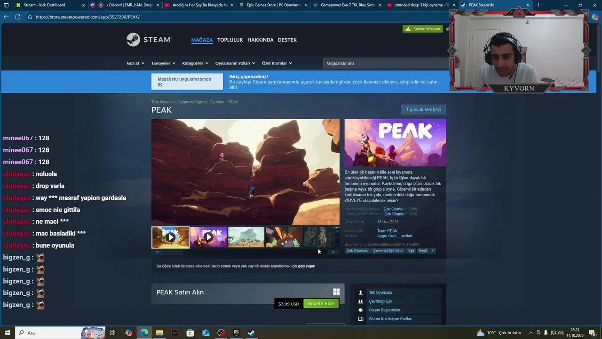Open the notification center icon
The image size is (602, 339).
click(593, 333)
